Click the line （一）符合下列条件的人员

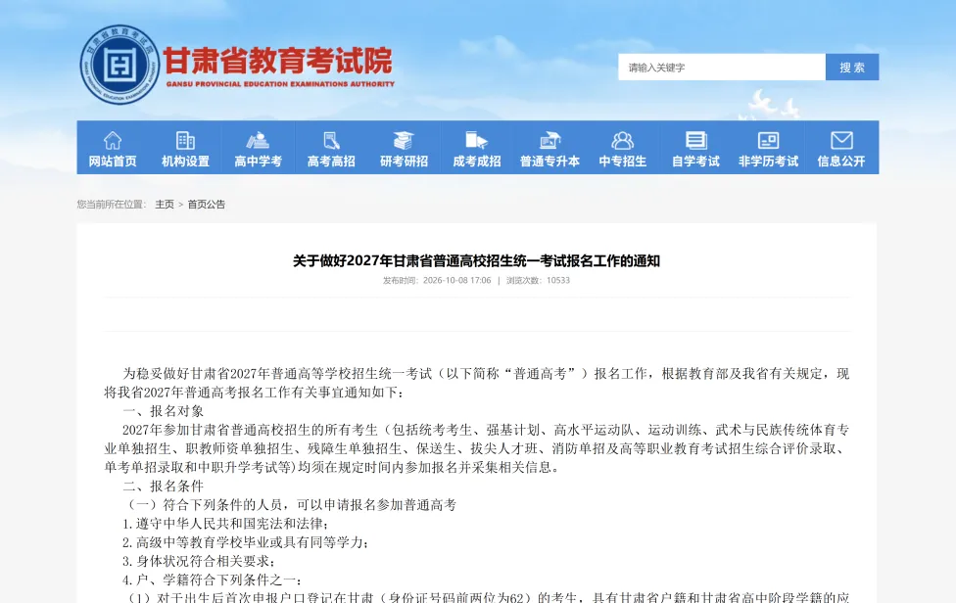(290, 504)
